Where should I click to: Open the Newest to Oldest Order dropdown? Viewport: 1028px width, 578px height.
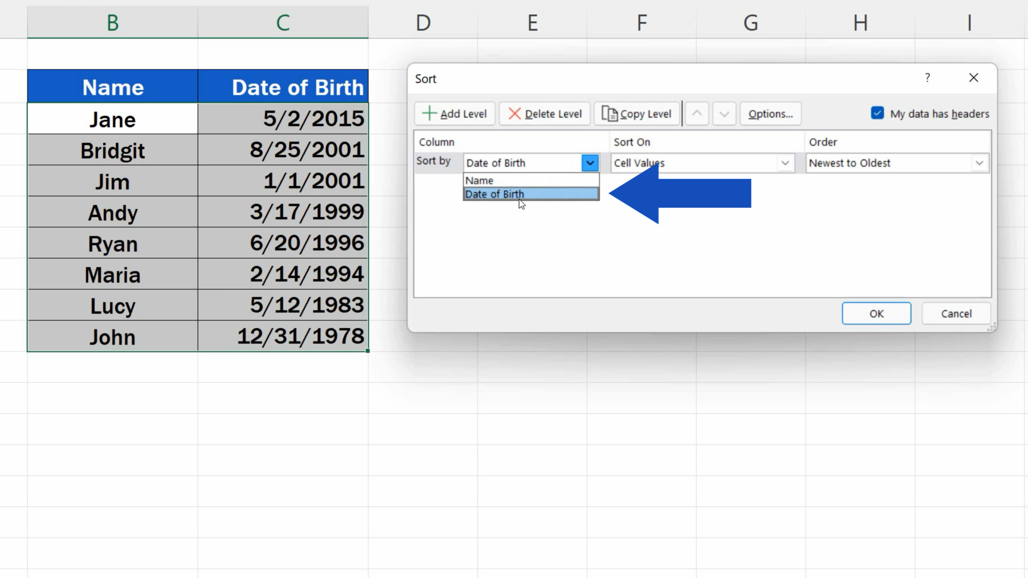pos(980,163)
